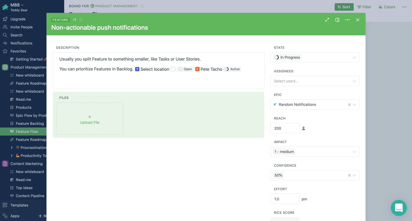Open the Impact dropdown

click(x=315, y=152)
